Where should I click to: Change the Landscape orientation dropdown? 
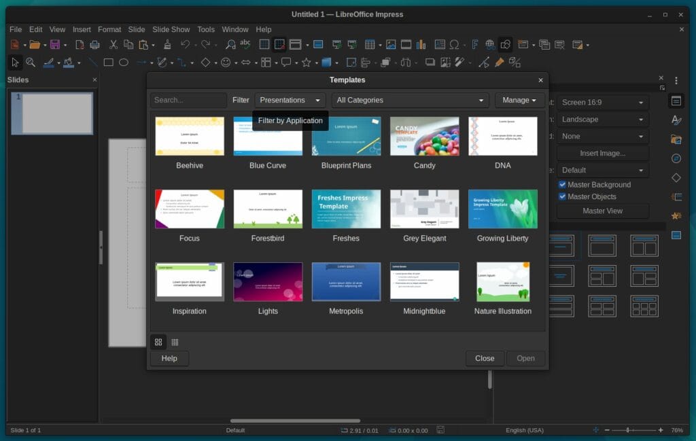coord(602,119)
